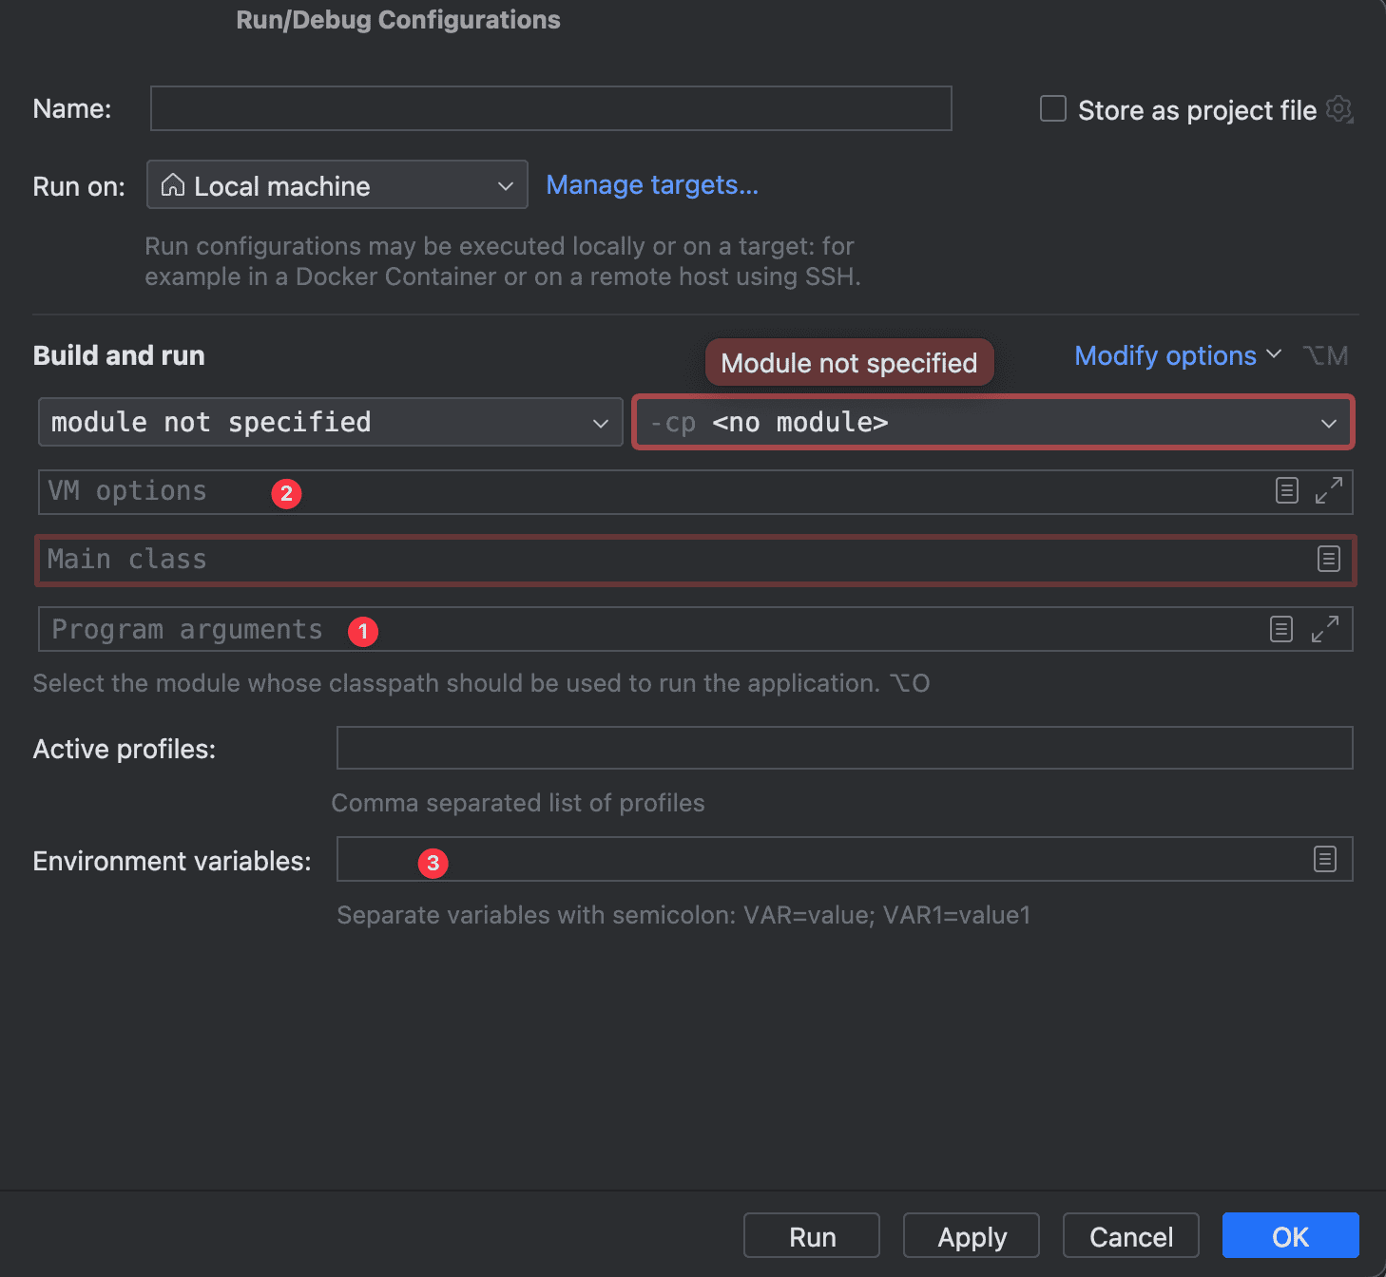Open the Environment variables editor icon
The width and height of the screenshot is (1386, 1277).
pos(1324,859)
